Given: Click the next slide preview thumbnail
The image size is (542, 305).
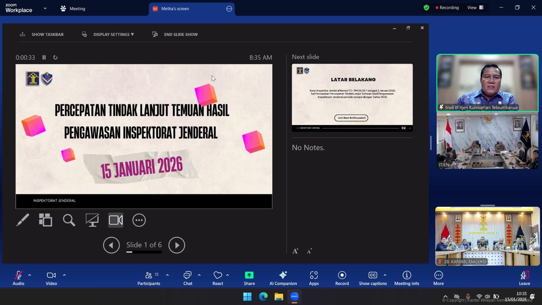Looking at the screenshot, I should click(x=352, y=98).
